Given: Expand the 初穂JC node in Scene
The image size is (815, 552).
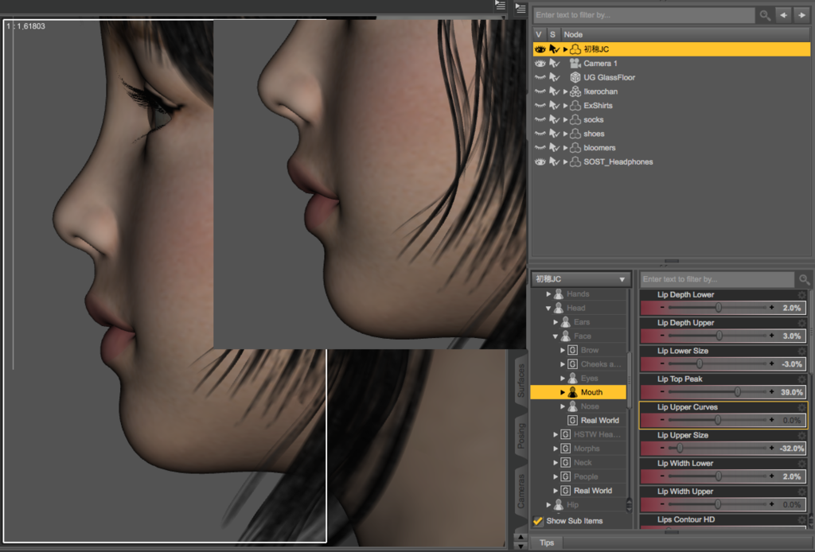Looking at the screenshot, I should (566, 49).
